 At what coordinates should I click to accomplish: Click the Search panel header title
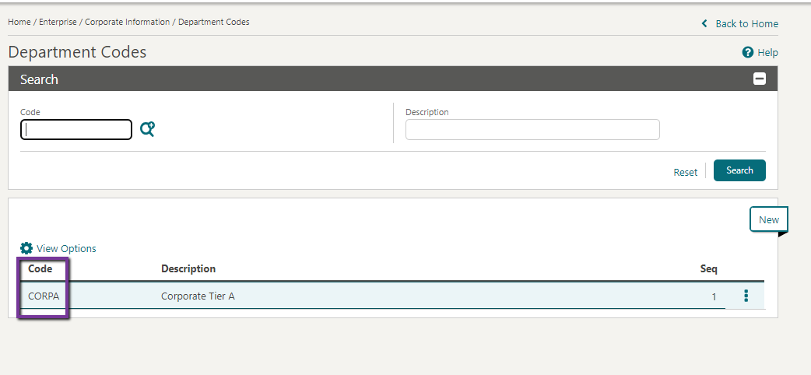[x=40, y=79]
